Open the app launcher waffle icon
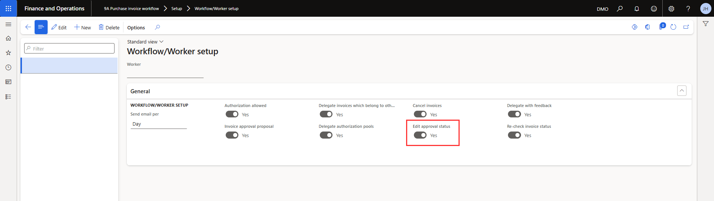The height and width of the screenshot is (201, 714). click(8, 8)
